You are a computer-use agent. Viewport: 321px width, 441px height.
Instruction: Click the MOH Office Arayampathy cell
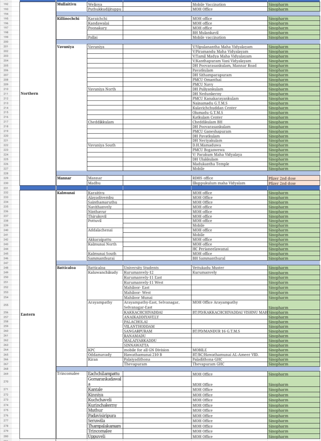click(x=229, y=305)
